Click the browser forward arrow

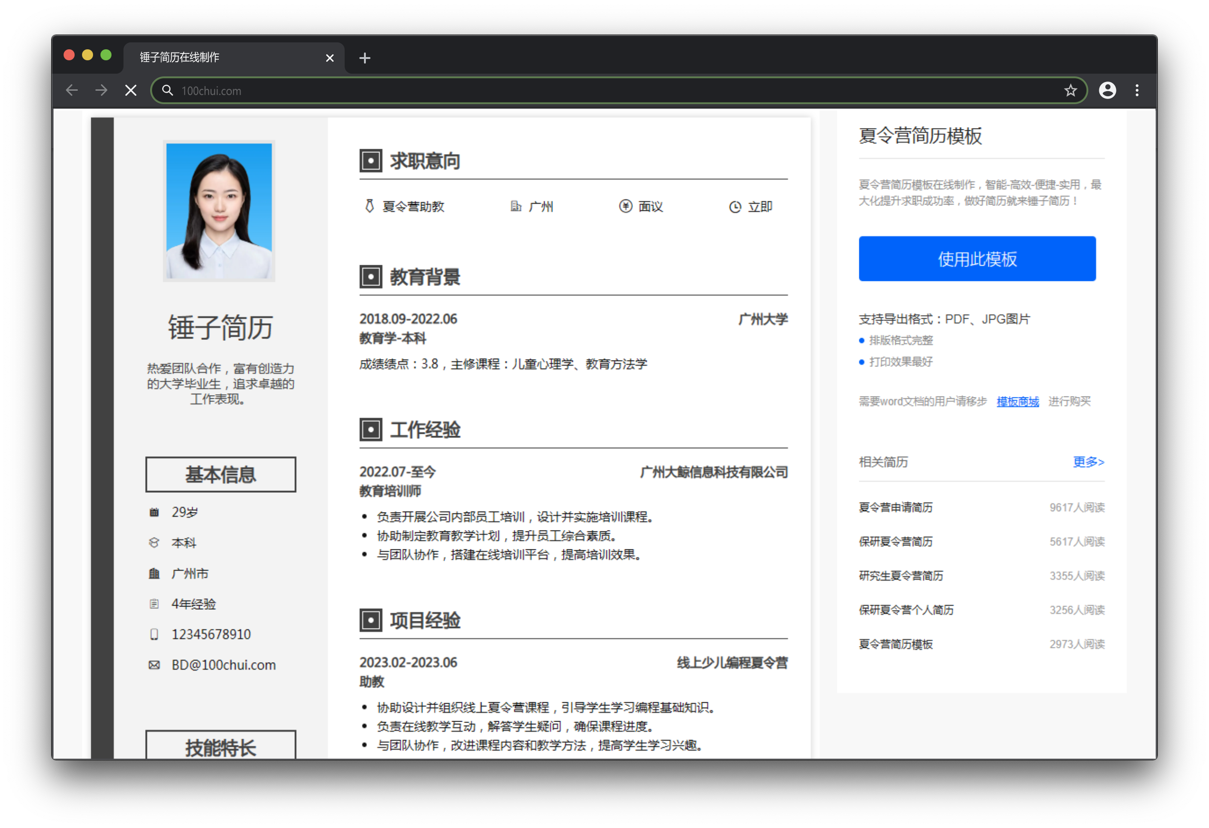pos(101,91)
